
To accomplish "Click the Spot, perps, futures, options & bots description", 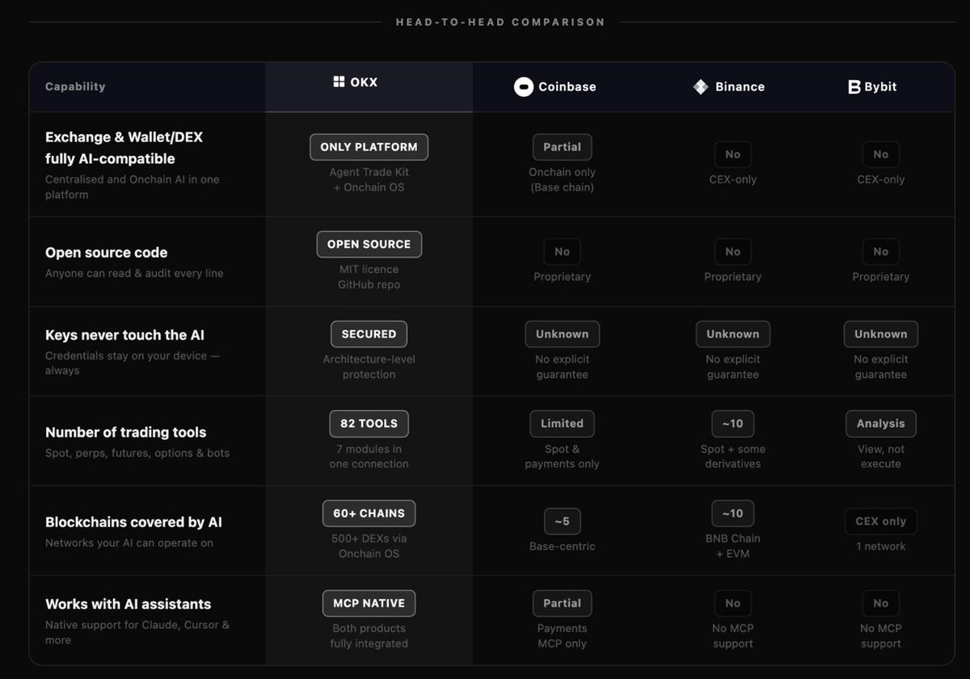I will 137,453.
